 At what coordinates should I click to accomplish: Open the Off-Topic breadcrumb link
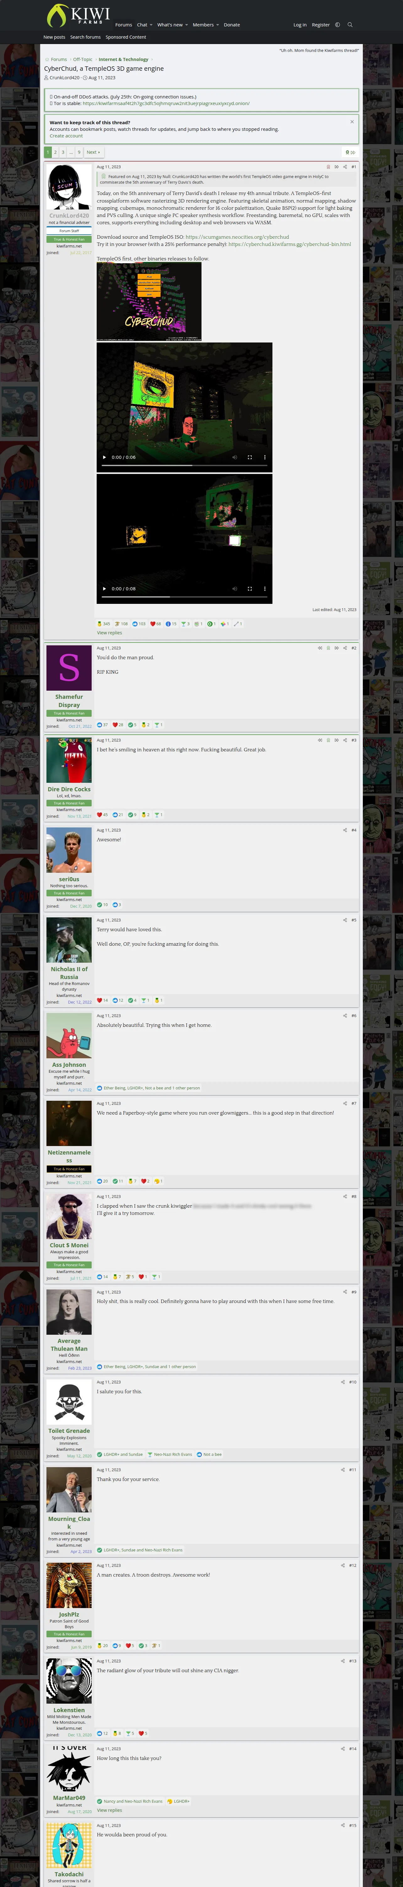coord(83,59)
